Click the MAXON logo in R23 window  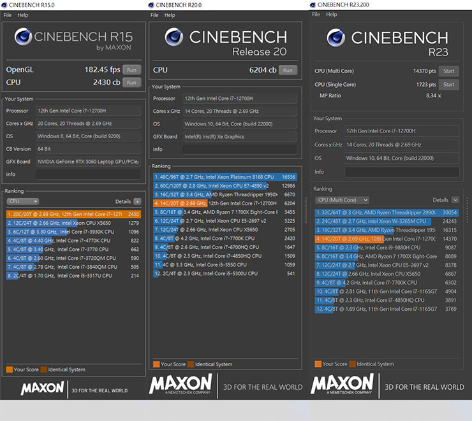point(342,385)
